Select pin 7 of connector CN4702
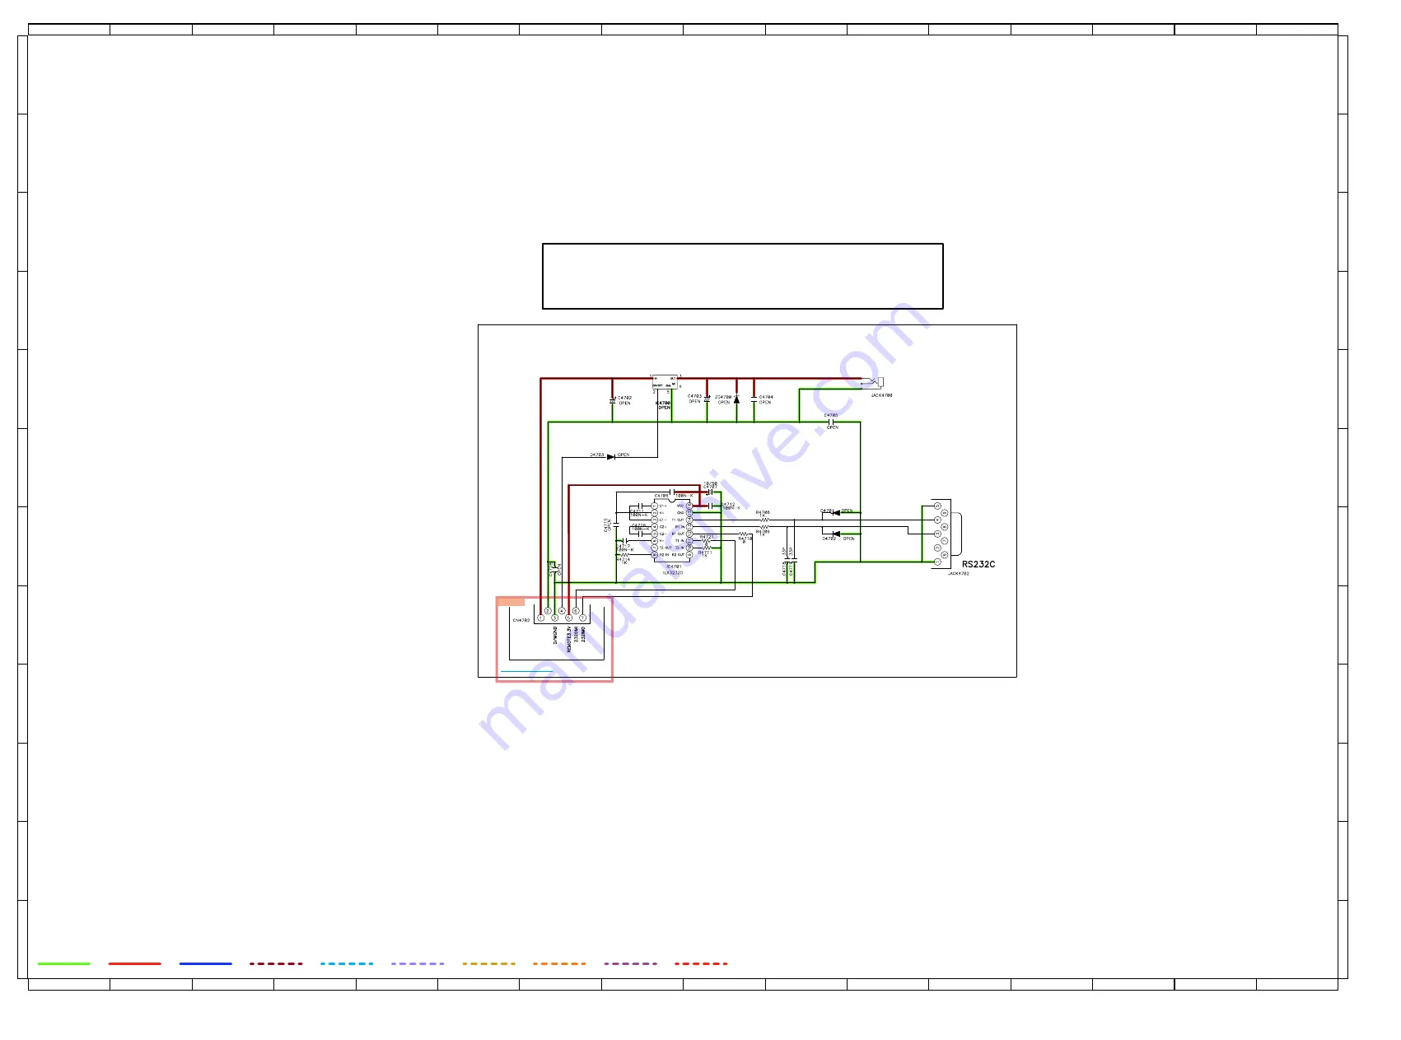The image size is (1401, 1040). (582, 618)
